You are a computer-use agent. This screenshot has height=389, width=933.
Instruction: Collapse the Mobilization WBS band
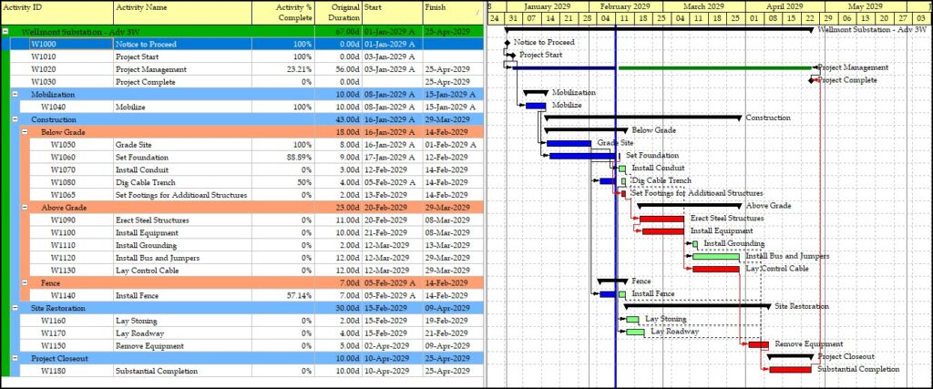15,94
